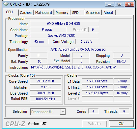Click the Package value Socket AM3 (938)
This screenshot has width=137, height=129.
point(65,35)
